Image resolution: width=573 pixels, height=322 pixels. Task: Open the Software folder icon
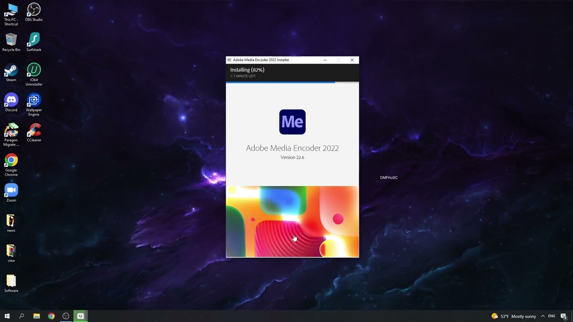11,283
